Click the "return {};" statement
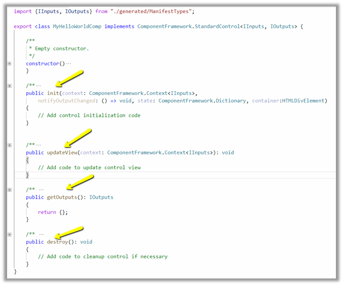The image size is (343, 285). coord(53,212)
